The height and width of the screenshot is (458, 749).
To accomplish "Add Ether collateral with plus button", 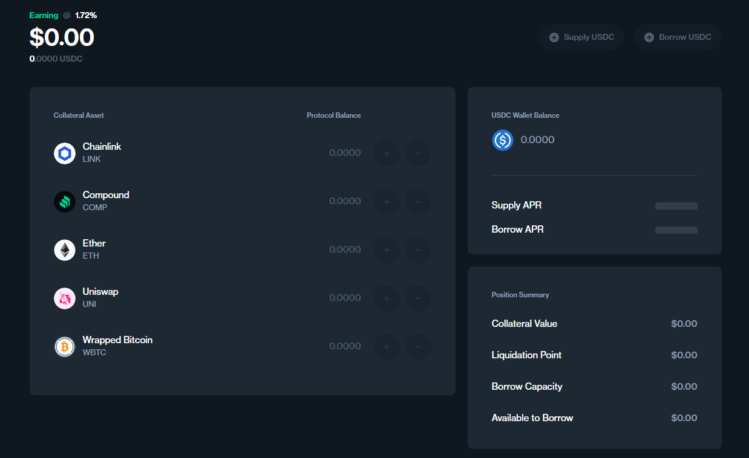I will tap(387, 250).
